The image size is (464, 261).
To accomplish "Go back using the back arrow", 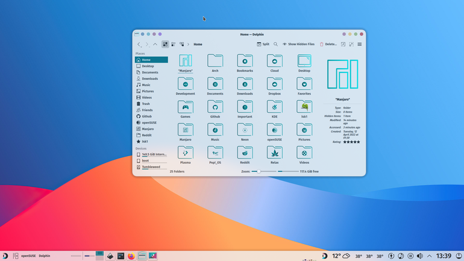I will 139,45.
